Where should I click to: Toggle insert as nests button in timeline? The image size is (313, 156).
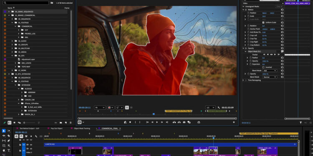pyautogui.click(x=16, y=136)
